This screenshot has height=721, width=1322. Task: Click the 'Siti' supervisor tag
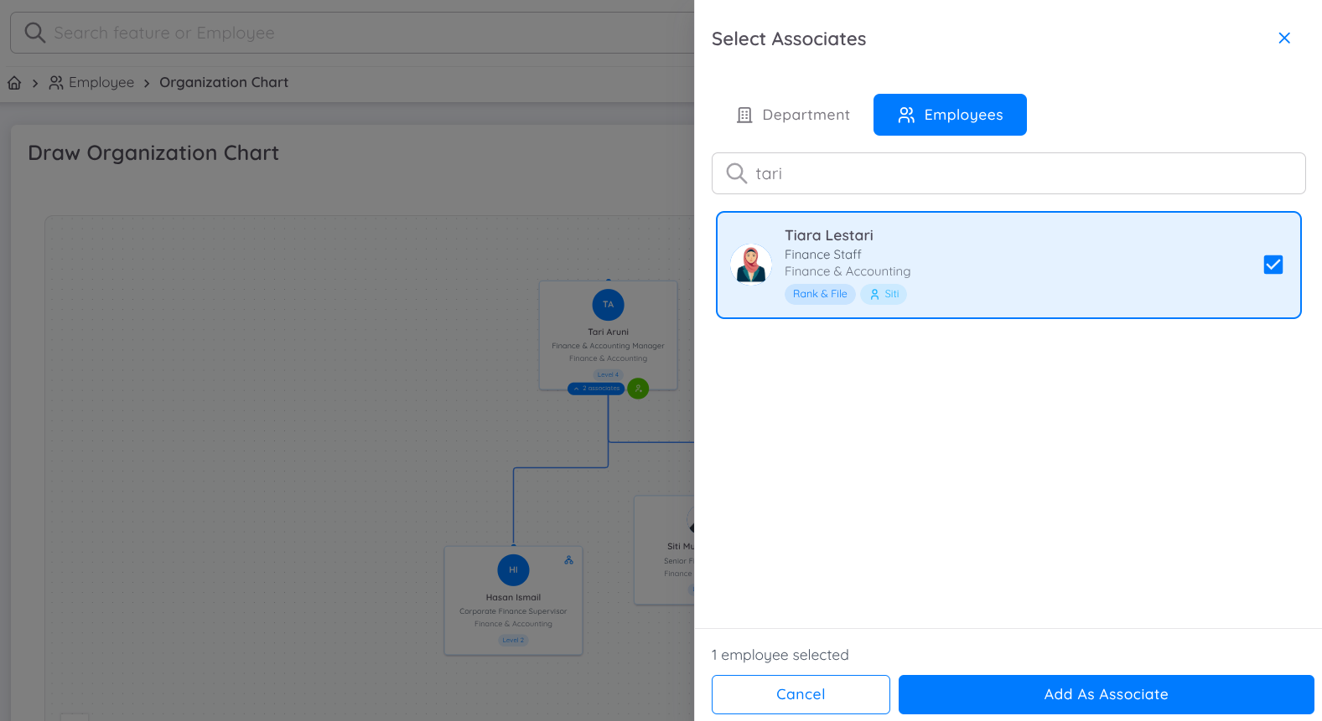[884, 294]
